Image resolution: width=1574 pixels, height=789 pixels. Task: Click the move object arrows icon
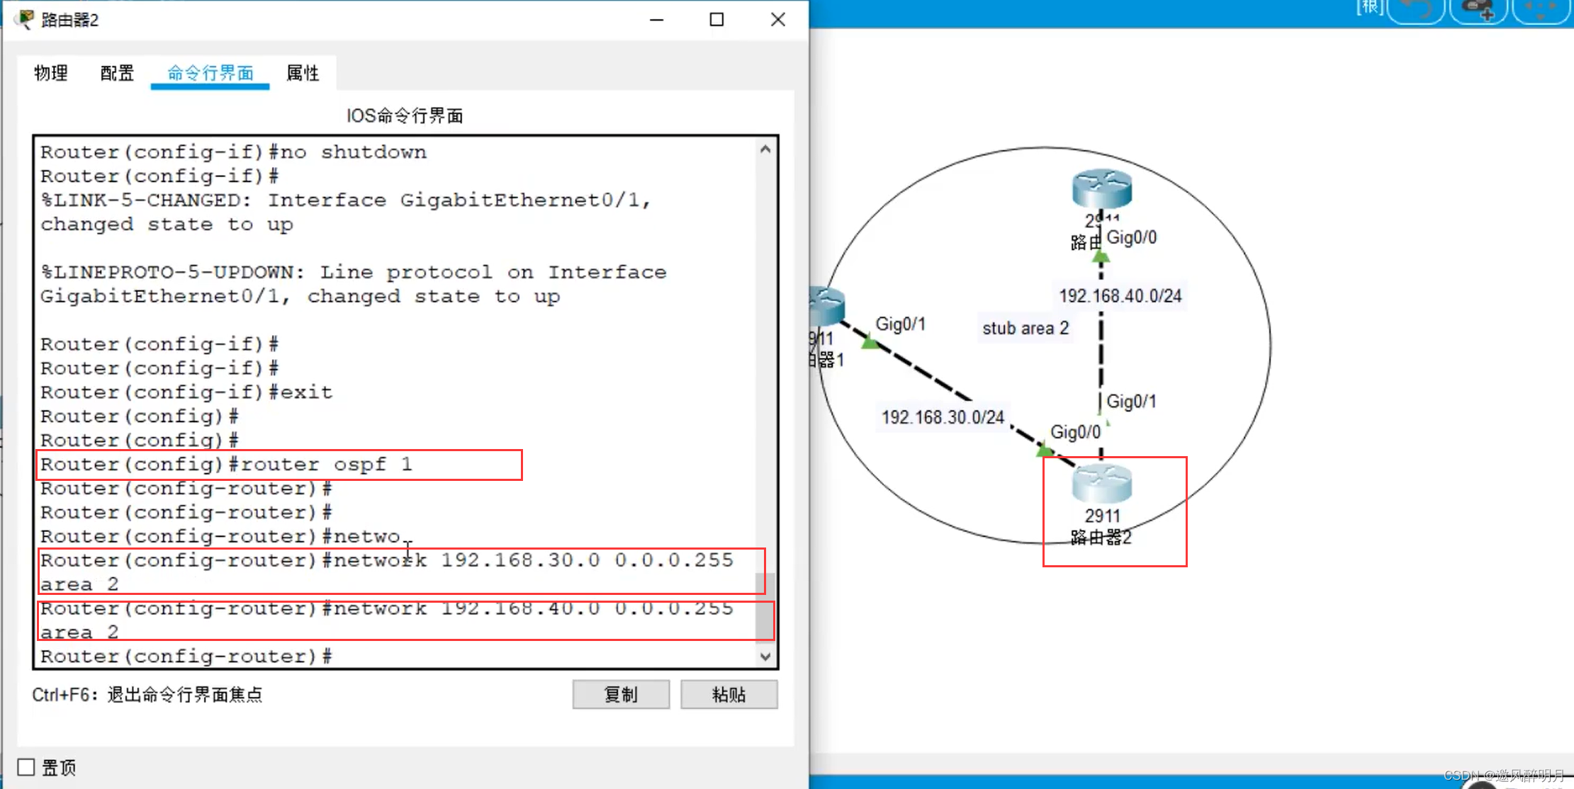(x=1541, y=11)
